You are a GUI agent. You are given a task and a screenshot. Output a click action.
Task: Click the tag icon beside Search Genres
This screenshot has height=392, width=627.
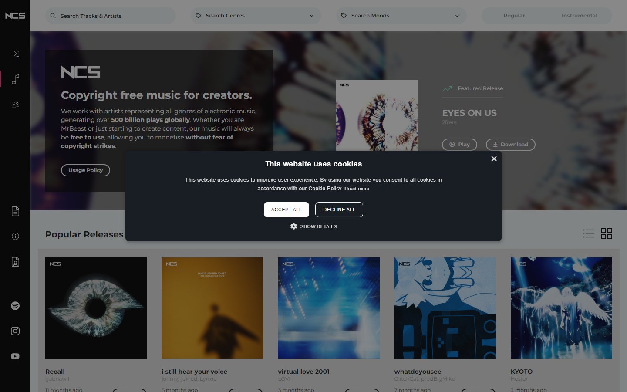click(199, 16)
